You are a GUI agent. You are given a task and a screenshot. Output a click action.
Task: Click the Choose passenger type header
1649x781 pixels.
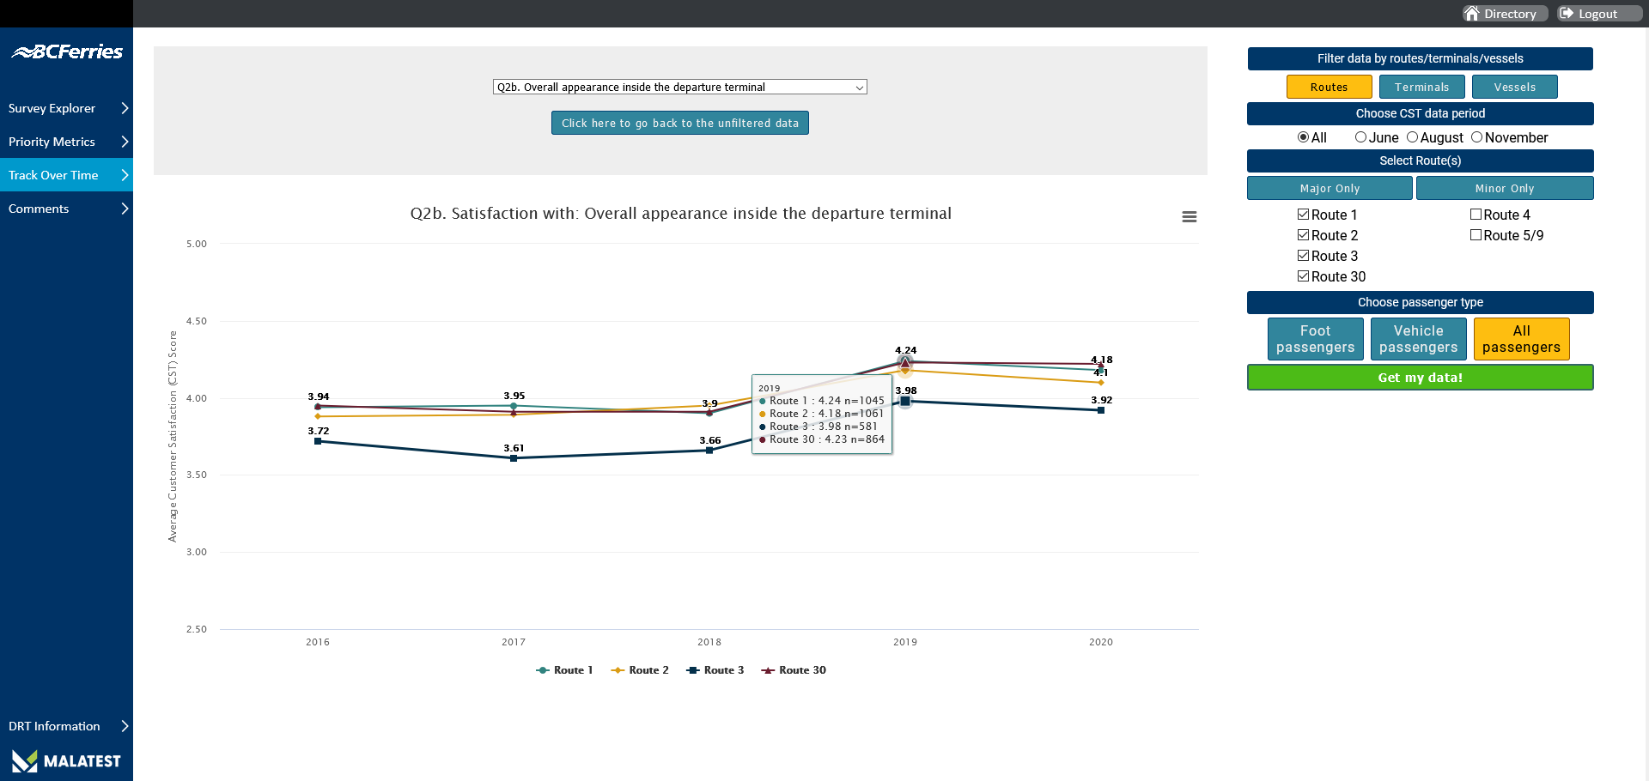pos(1420,302)
